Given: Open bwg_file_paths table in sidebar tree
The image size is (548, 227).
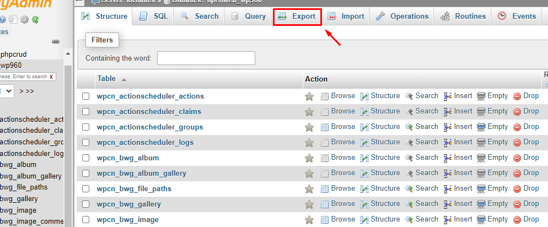Looking at the screenshot, I should point(23,187).
